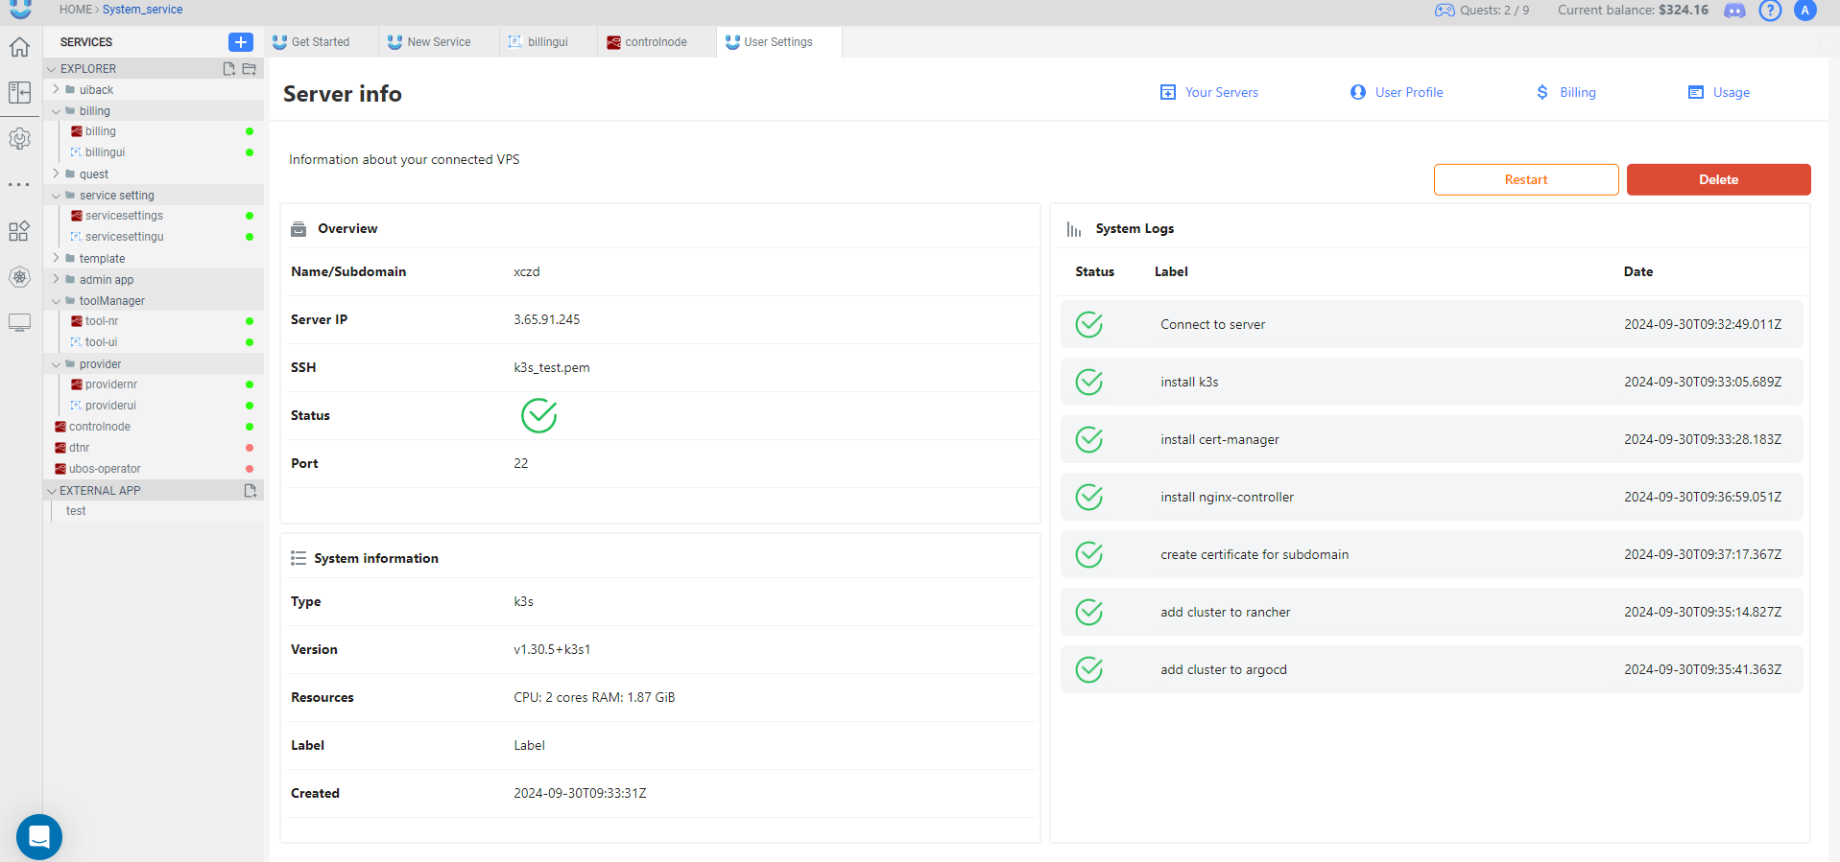Open the apps grid icon in left rail
1840x862 pixels.
pos(19,231)
